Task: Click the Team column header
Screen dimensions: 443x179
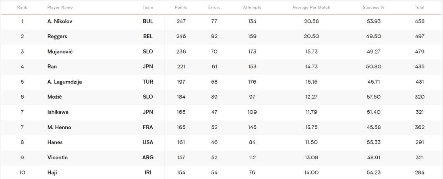Action: tap(148, 7)
